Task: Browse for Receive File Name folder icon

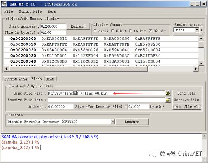Action: pyautogui.click(x=168, y=100)
